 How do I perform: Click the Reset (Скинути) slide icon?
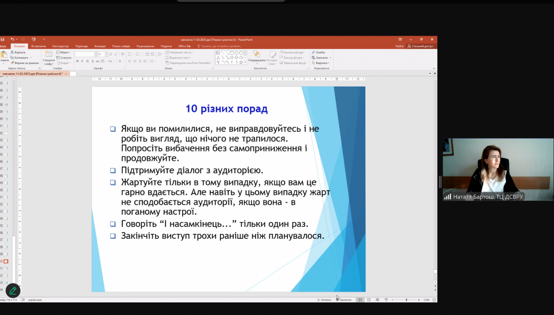(x=65, y=58)
